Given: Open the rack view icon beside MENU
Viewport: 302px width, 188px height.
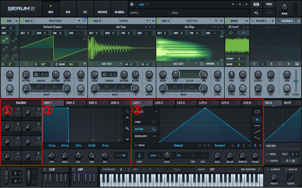Looking at the screenshot, I should point(256,4).
